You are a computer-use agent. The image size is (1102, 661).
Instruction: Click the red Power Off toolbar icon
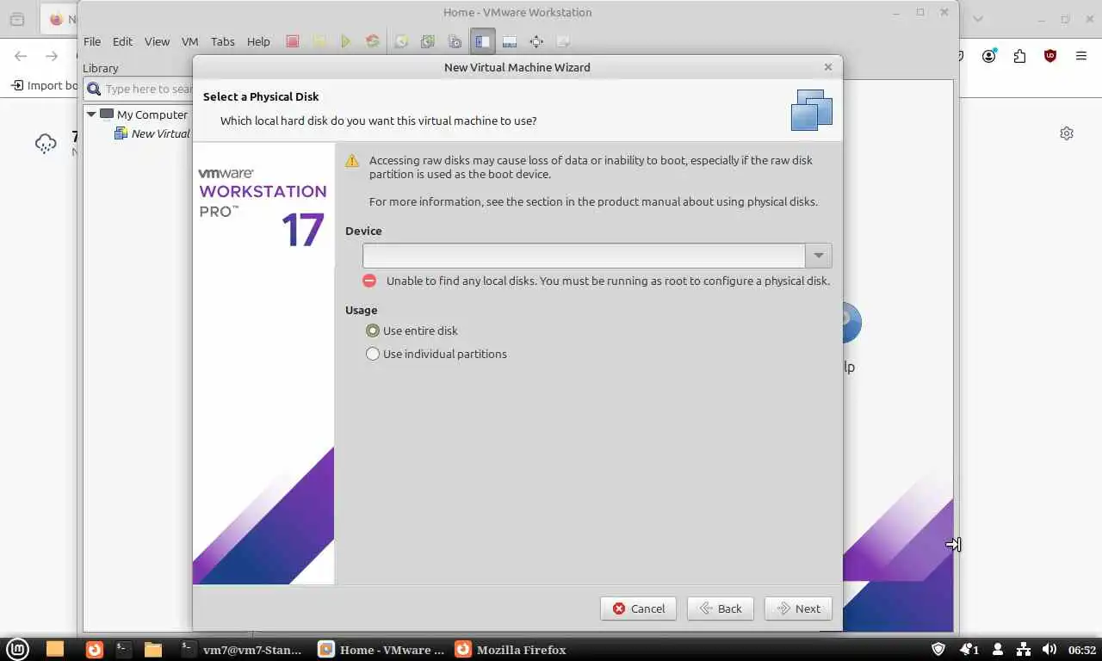point(293,41)
